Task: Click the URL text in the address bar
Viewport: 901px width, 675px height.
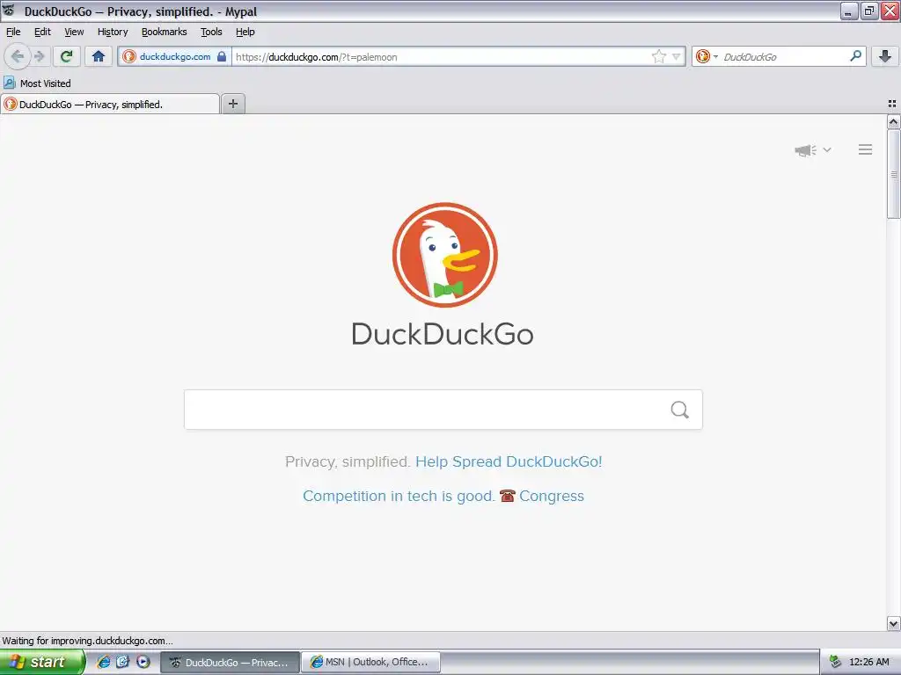Action: (x=316, y=57)
